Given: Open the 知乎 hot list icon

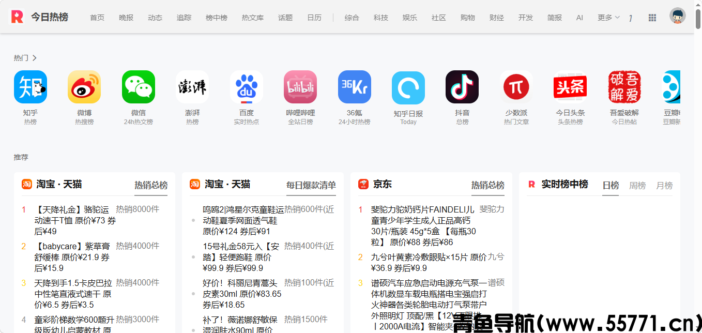Looking at the screenshot, I should (30, 87).
